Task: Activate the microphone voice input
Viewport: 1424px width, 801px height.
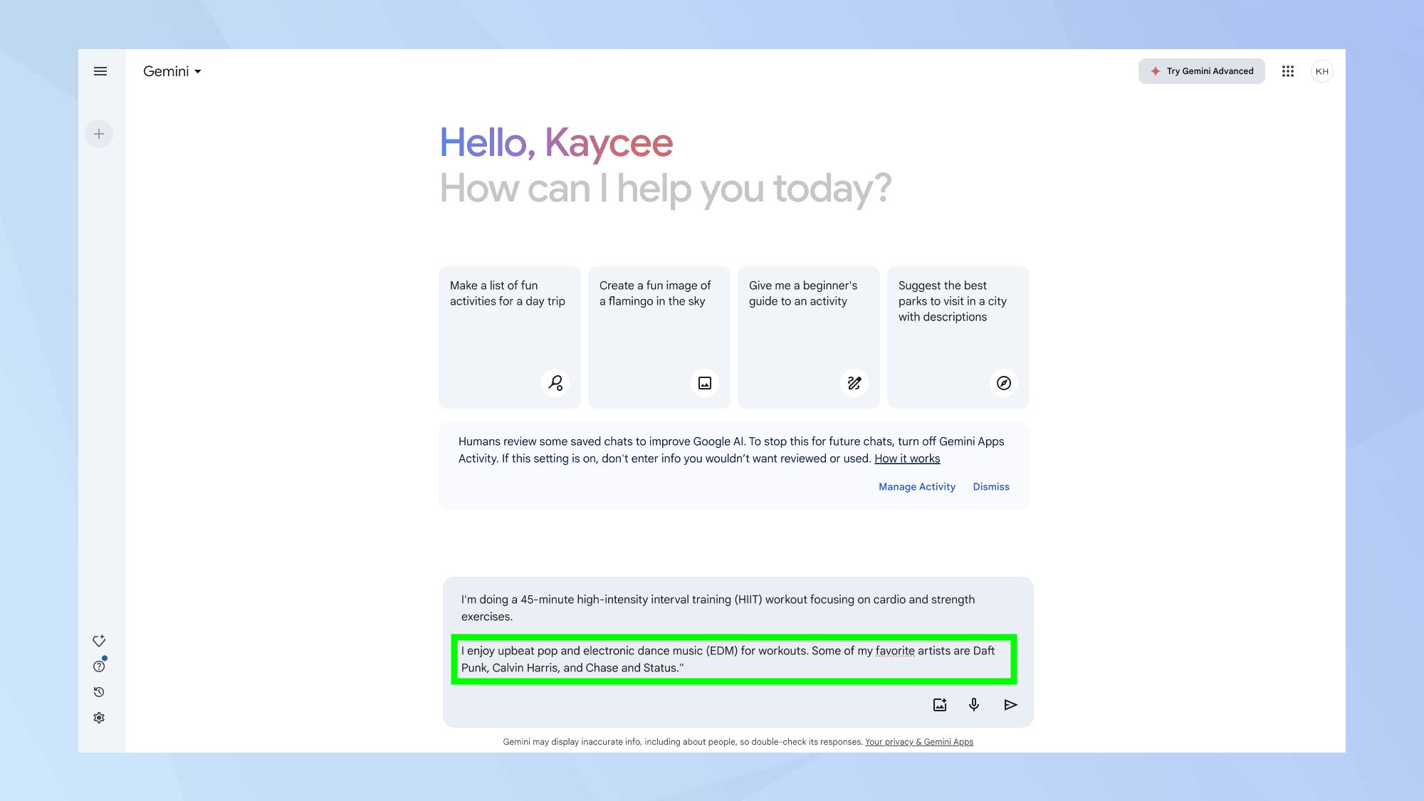Action: point(974,705)
